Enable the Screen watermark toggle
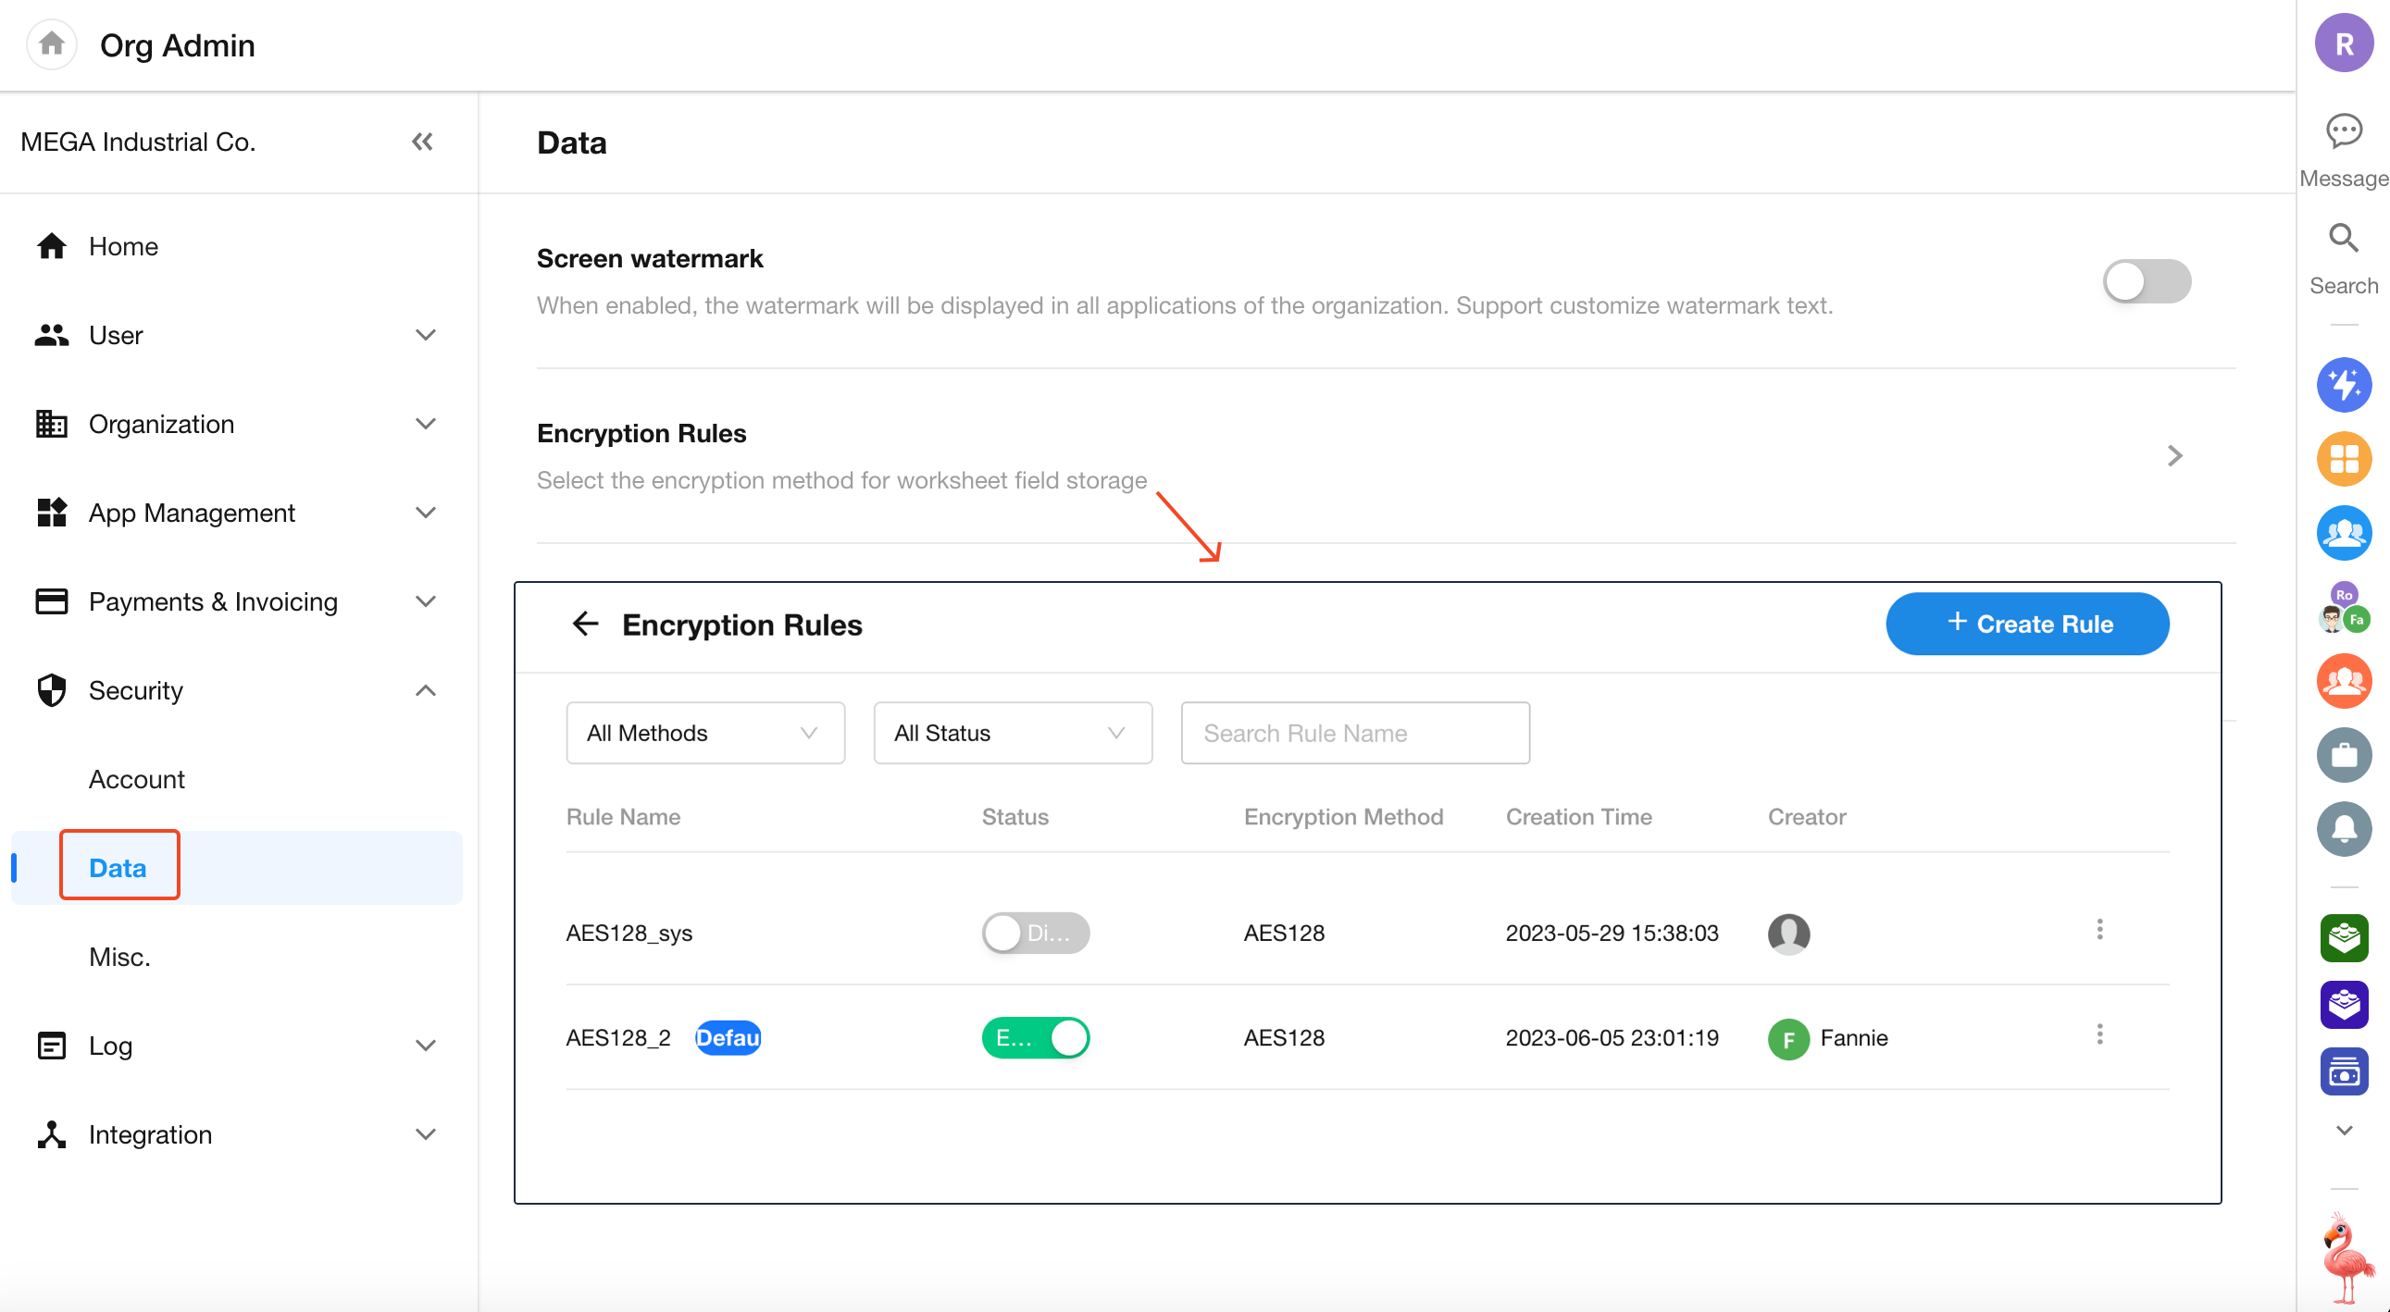Screen dimensions: 2390x1312 coord(2146,282)
